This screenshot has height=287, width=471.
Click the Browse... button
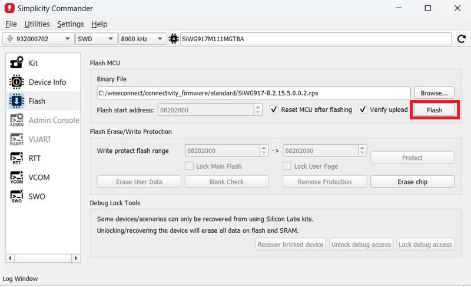pyautogui.click(x=434, y=93)
